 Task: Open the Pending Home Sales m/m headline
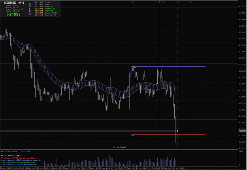tap(21, 160)
